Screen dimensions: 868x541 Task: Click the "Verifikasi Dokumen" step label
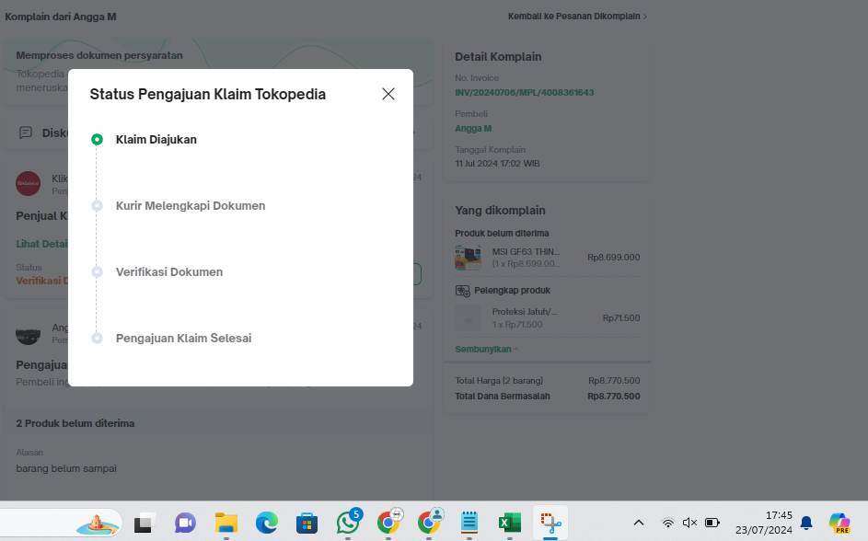click(x=169, y=272)
